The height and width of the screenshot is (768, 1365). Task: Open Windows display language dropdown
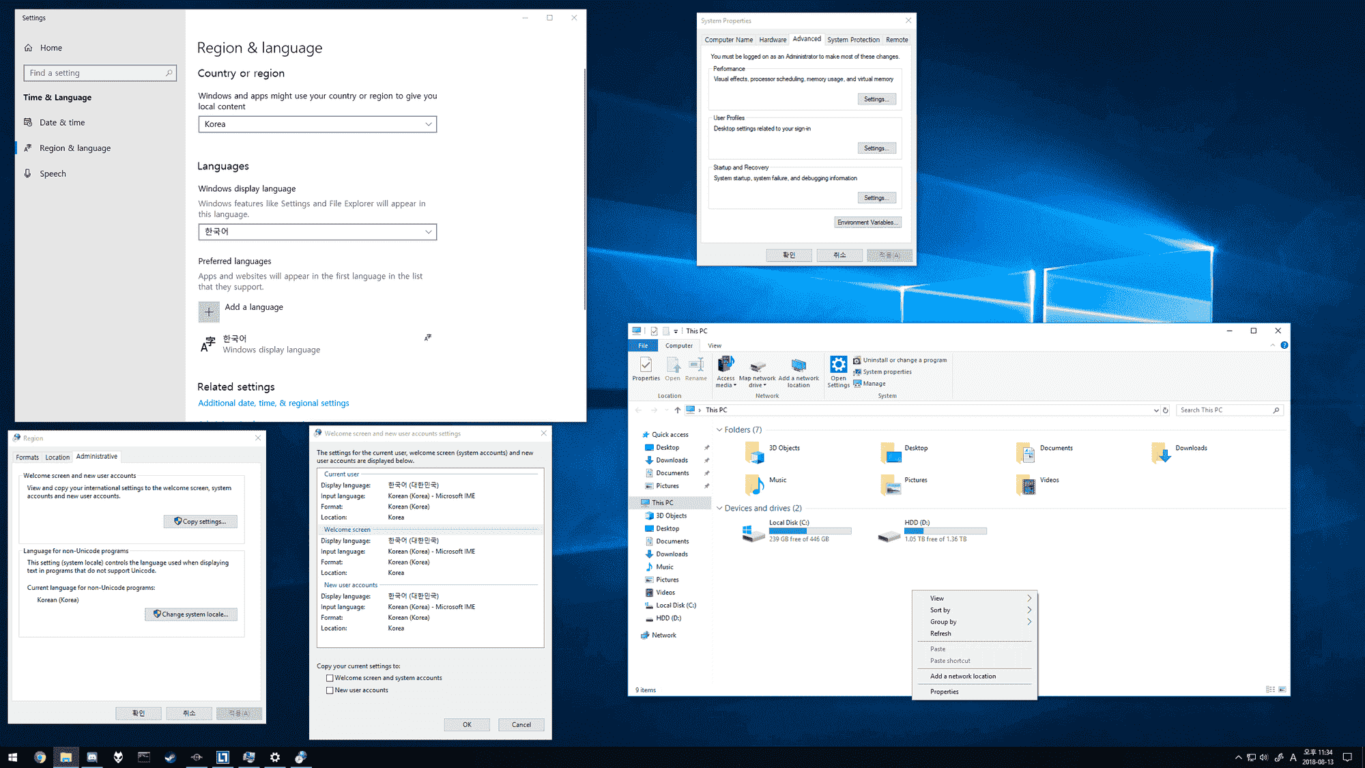click(317, 232)
